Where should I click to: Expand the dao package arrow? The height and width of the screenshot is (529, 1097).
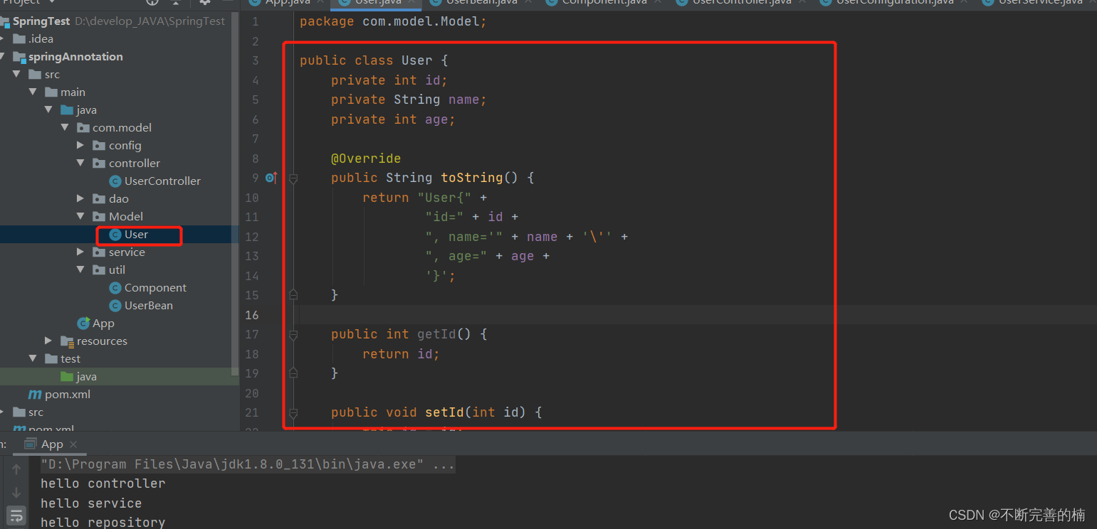tap(81, 199)
